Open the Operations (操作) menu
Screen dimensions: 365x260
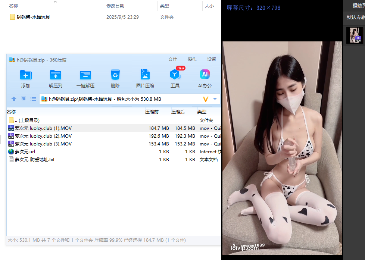pos(192,59)
